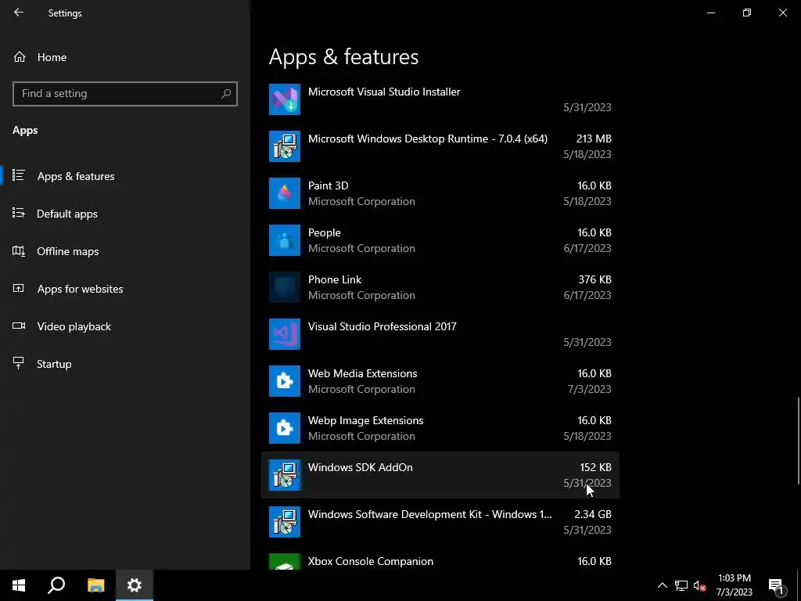The width and height of the screenshot is (801, 601).
Task: Click the 7/3/2023 install date of Web Media Extensions
Action: coord(590,390)
